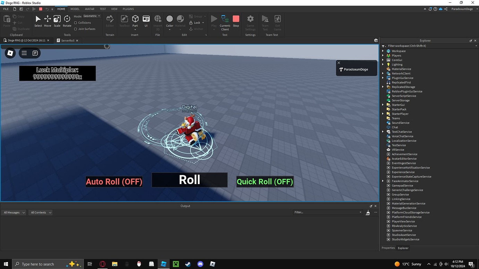
Task: Toggle the Lock tool
Action: point(196,23)
